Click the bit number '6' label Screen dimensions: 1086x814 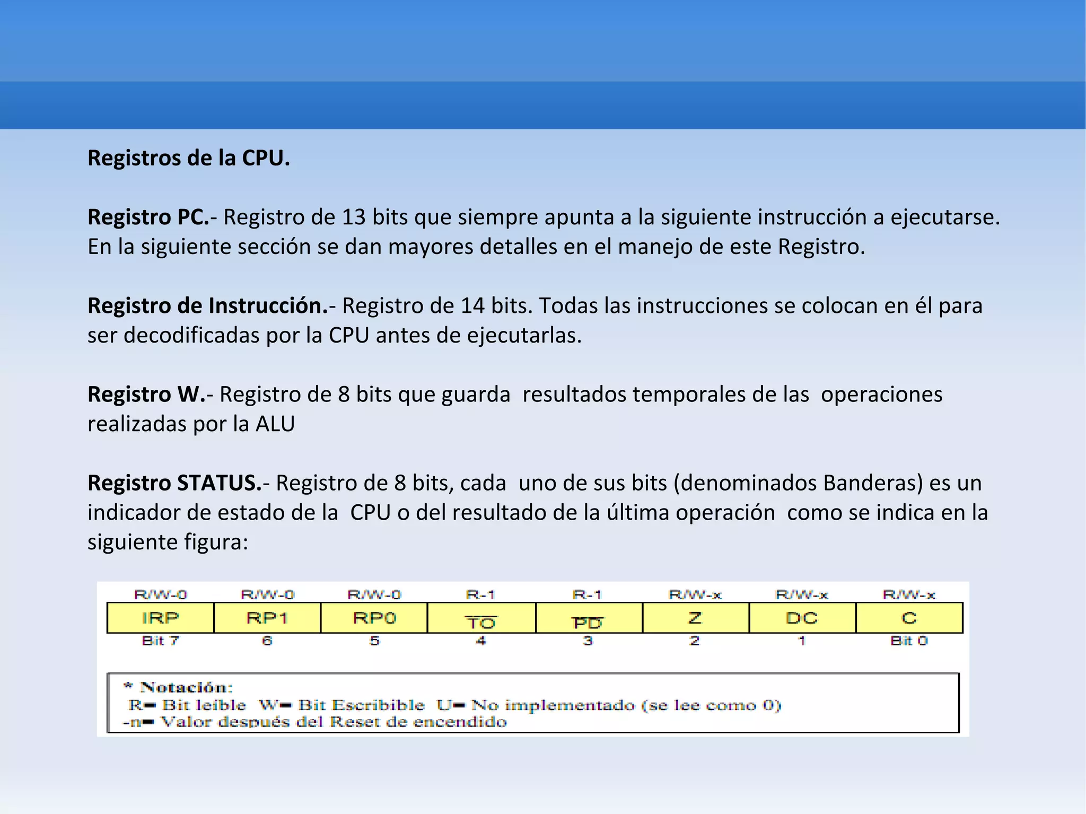(267, 641)
